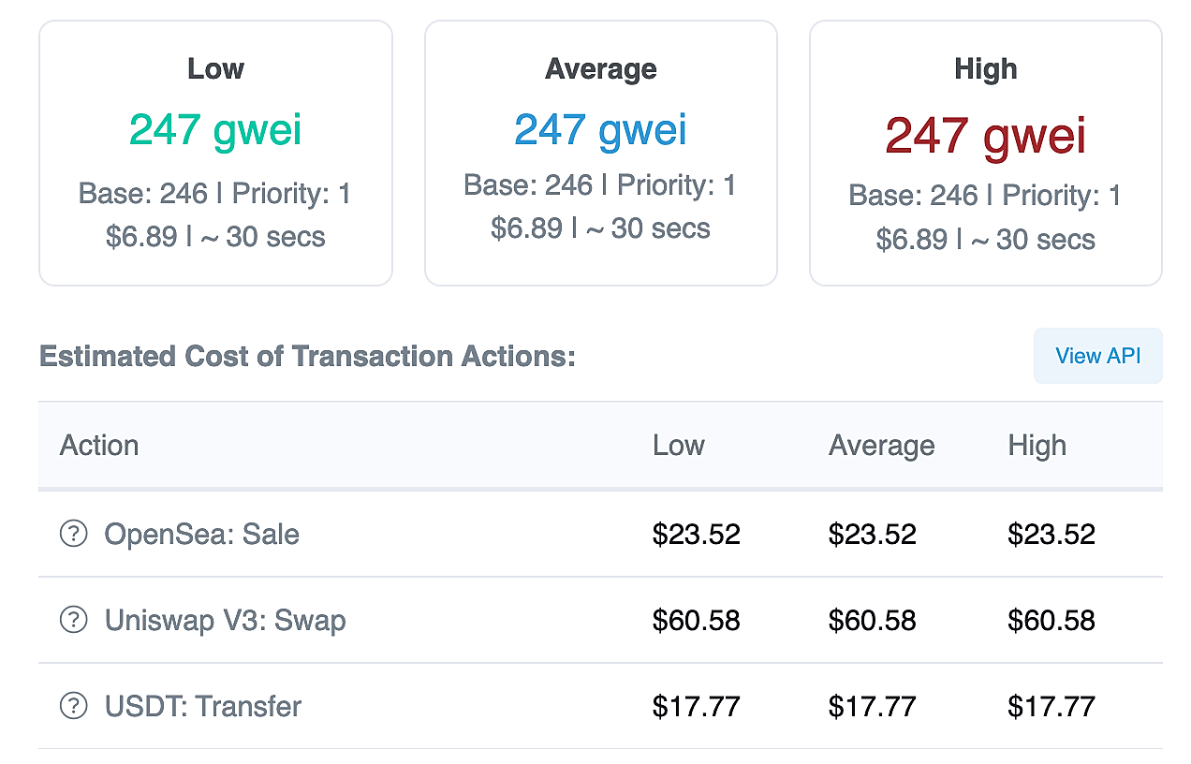Click the Estimated Cost of Transaction Actions heading
The width and height of the screenshot is (1191, 764).
(x=307, y=357)
